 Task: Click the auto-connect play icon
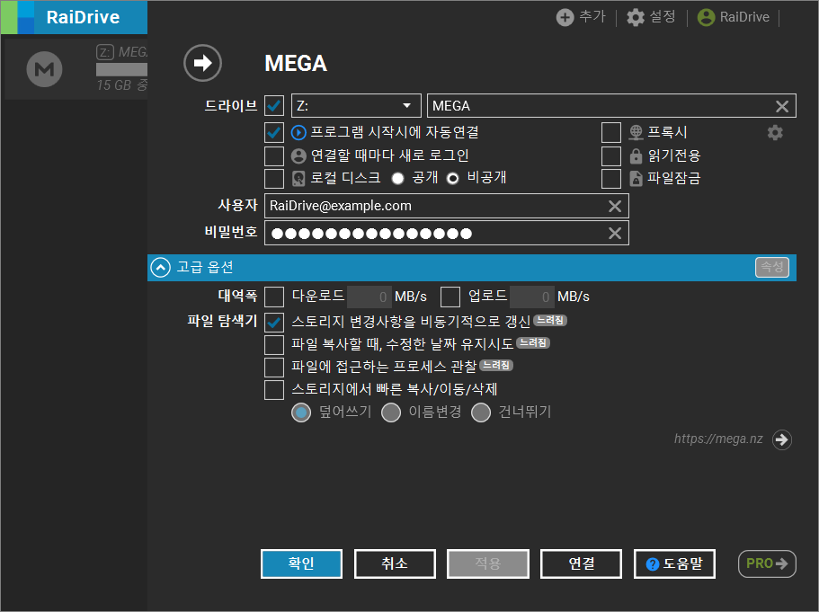pyautogui.click(x=298, y=133)
